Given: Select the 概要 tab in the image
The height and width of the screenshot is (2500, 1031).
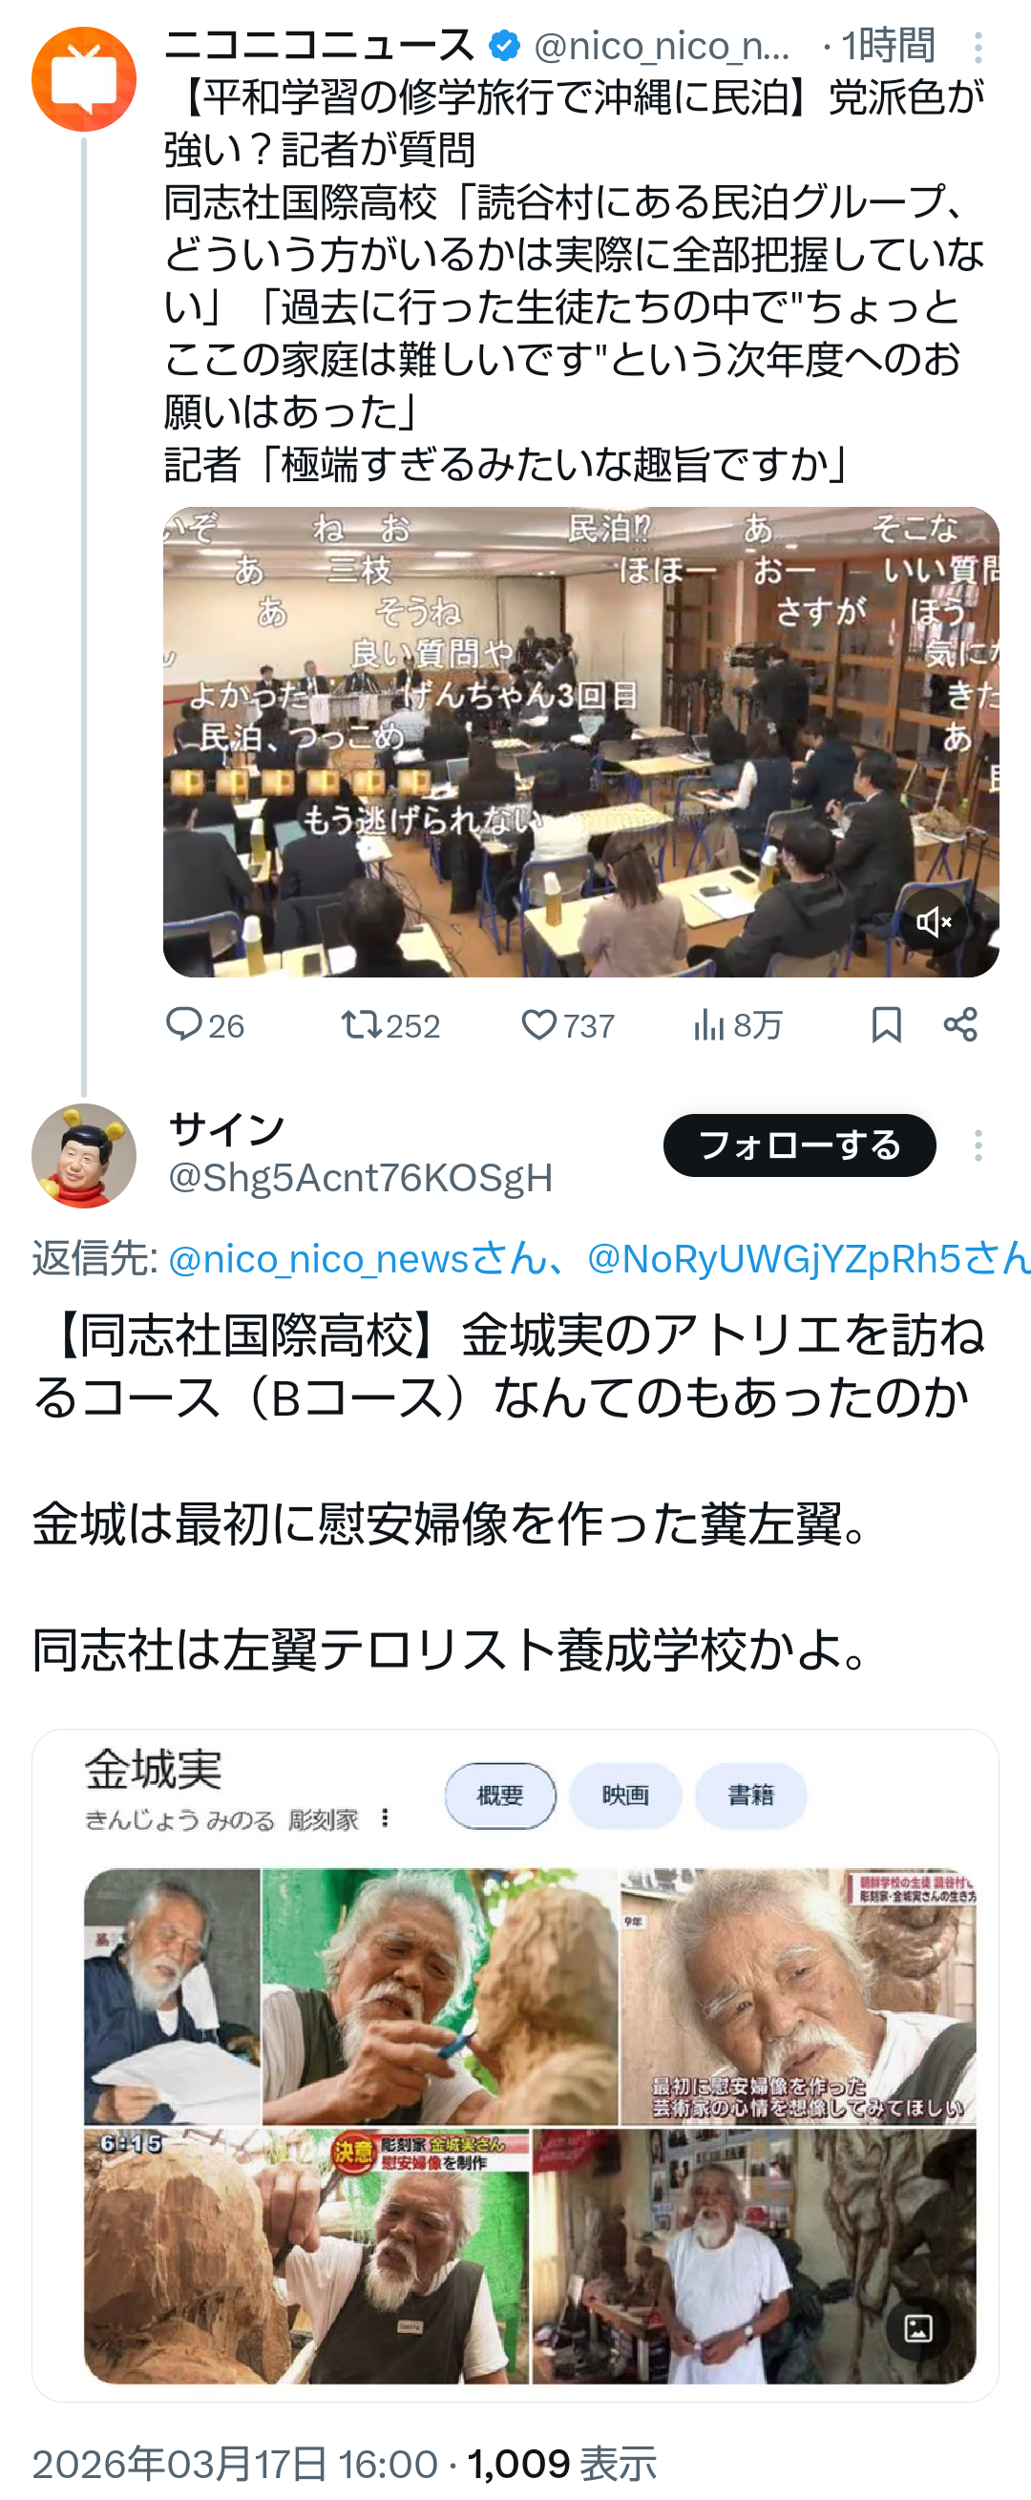Looking at the screenshot, I should (x=500, y=1796).
